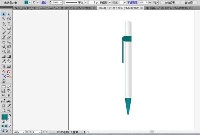The image size is (200, 135).
Task: Close the NiPic_287997 document tab
Action: coord(94,8)
